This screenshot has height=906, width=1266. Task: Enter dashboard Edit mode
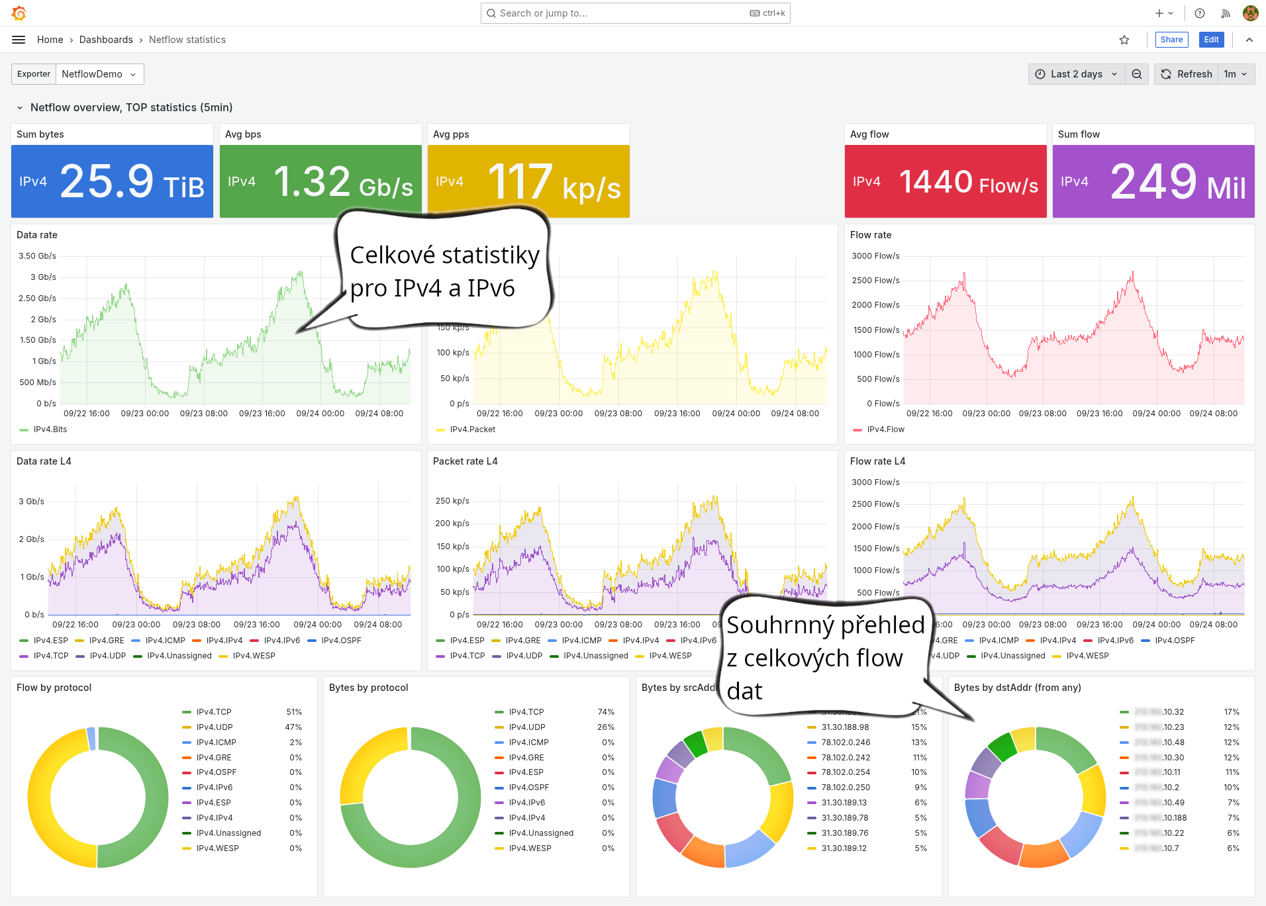[x=1211, y=40]
